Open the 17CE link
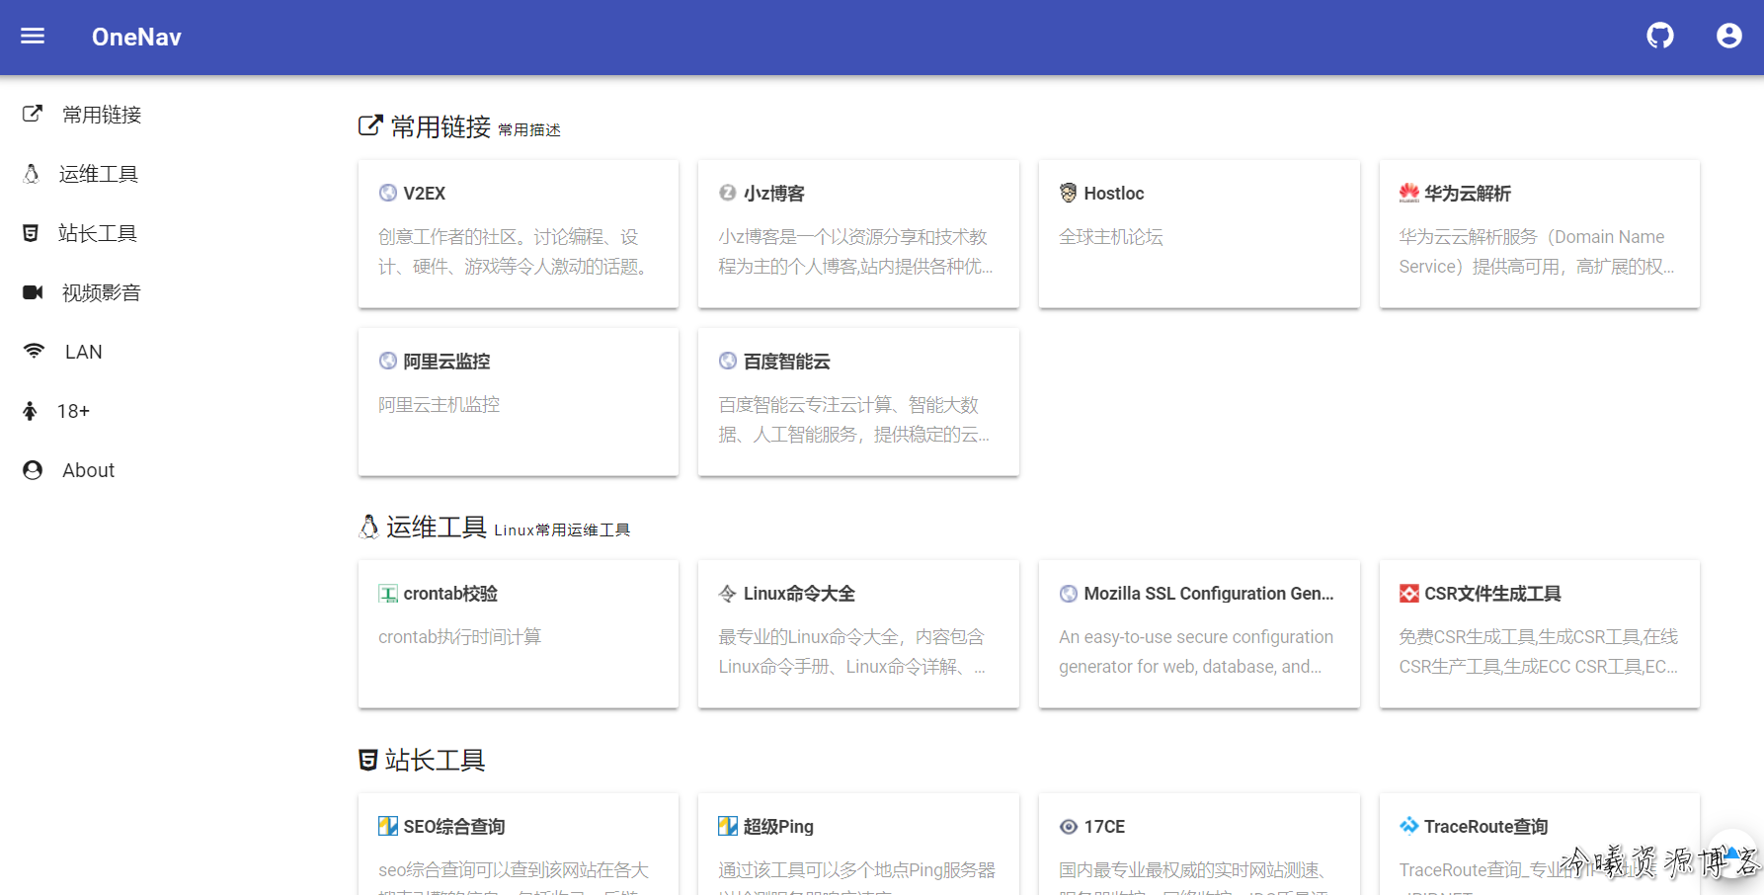Viewport: 1764px width, 895px height. coord(1199,845)
